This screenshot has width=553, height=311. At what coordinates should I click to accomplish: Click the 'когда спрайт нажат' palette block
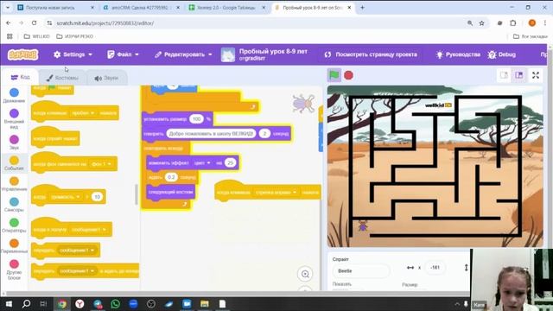(55, 137)
